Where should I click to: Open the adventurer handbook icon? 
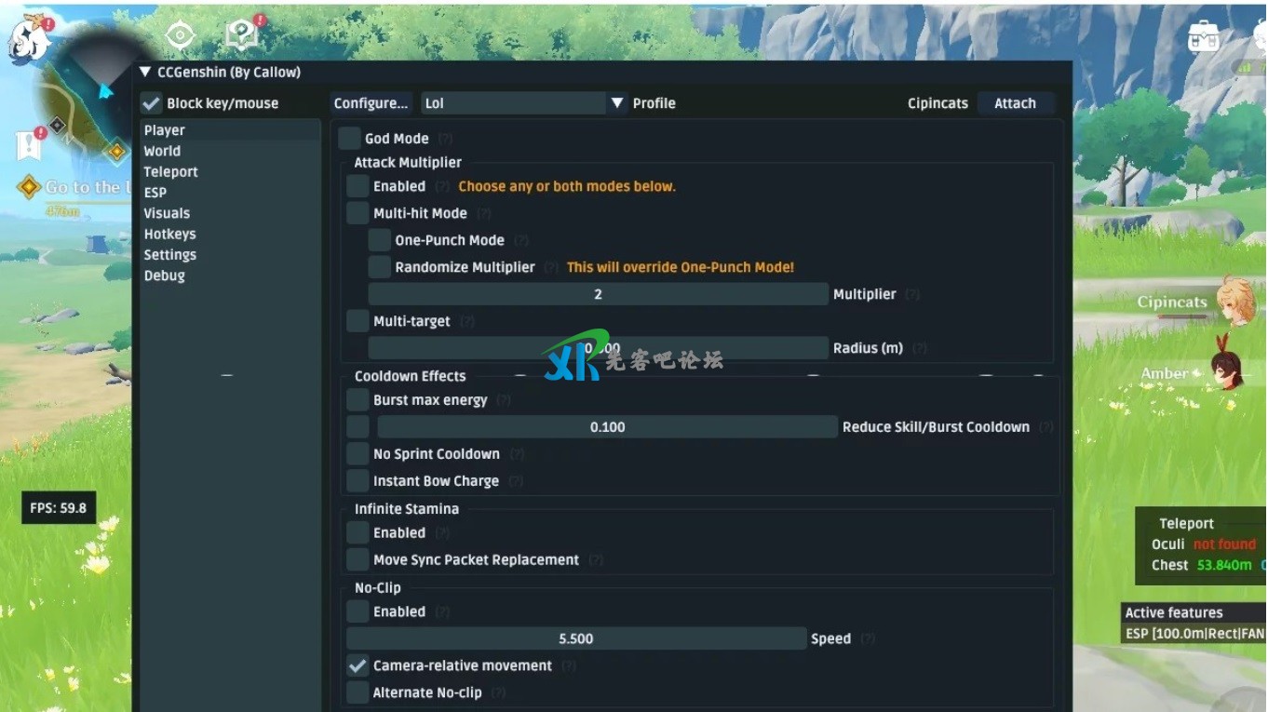pyautogui.click(x=242, y=35)
